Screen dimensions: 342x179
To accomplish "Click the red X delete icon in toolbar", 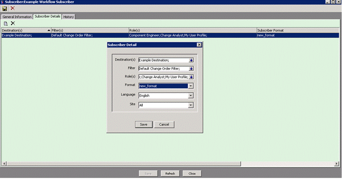I will (12, 8).
